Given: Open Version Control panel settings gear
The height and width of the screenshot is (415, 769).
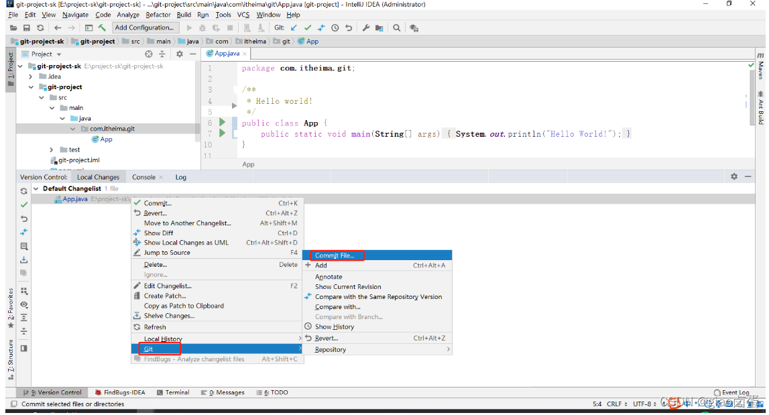Looking at the screenshot, I should click(x=734, y=176).
